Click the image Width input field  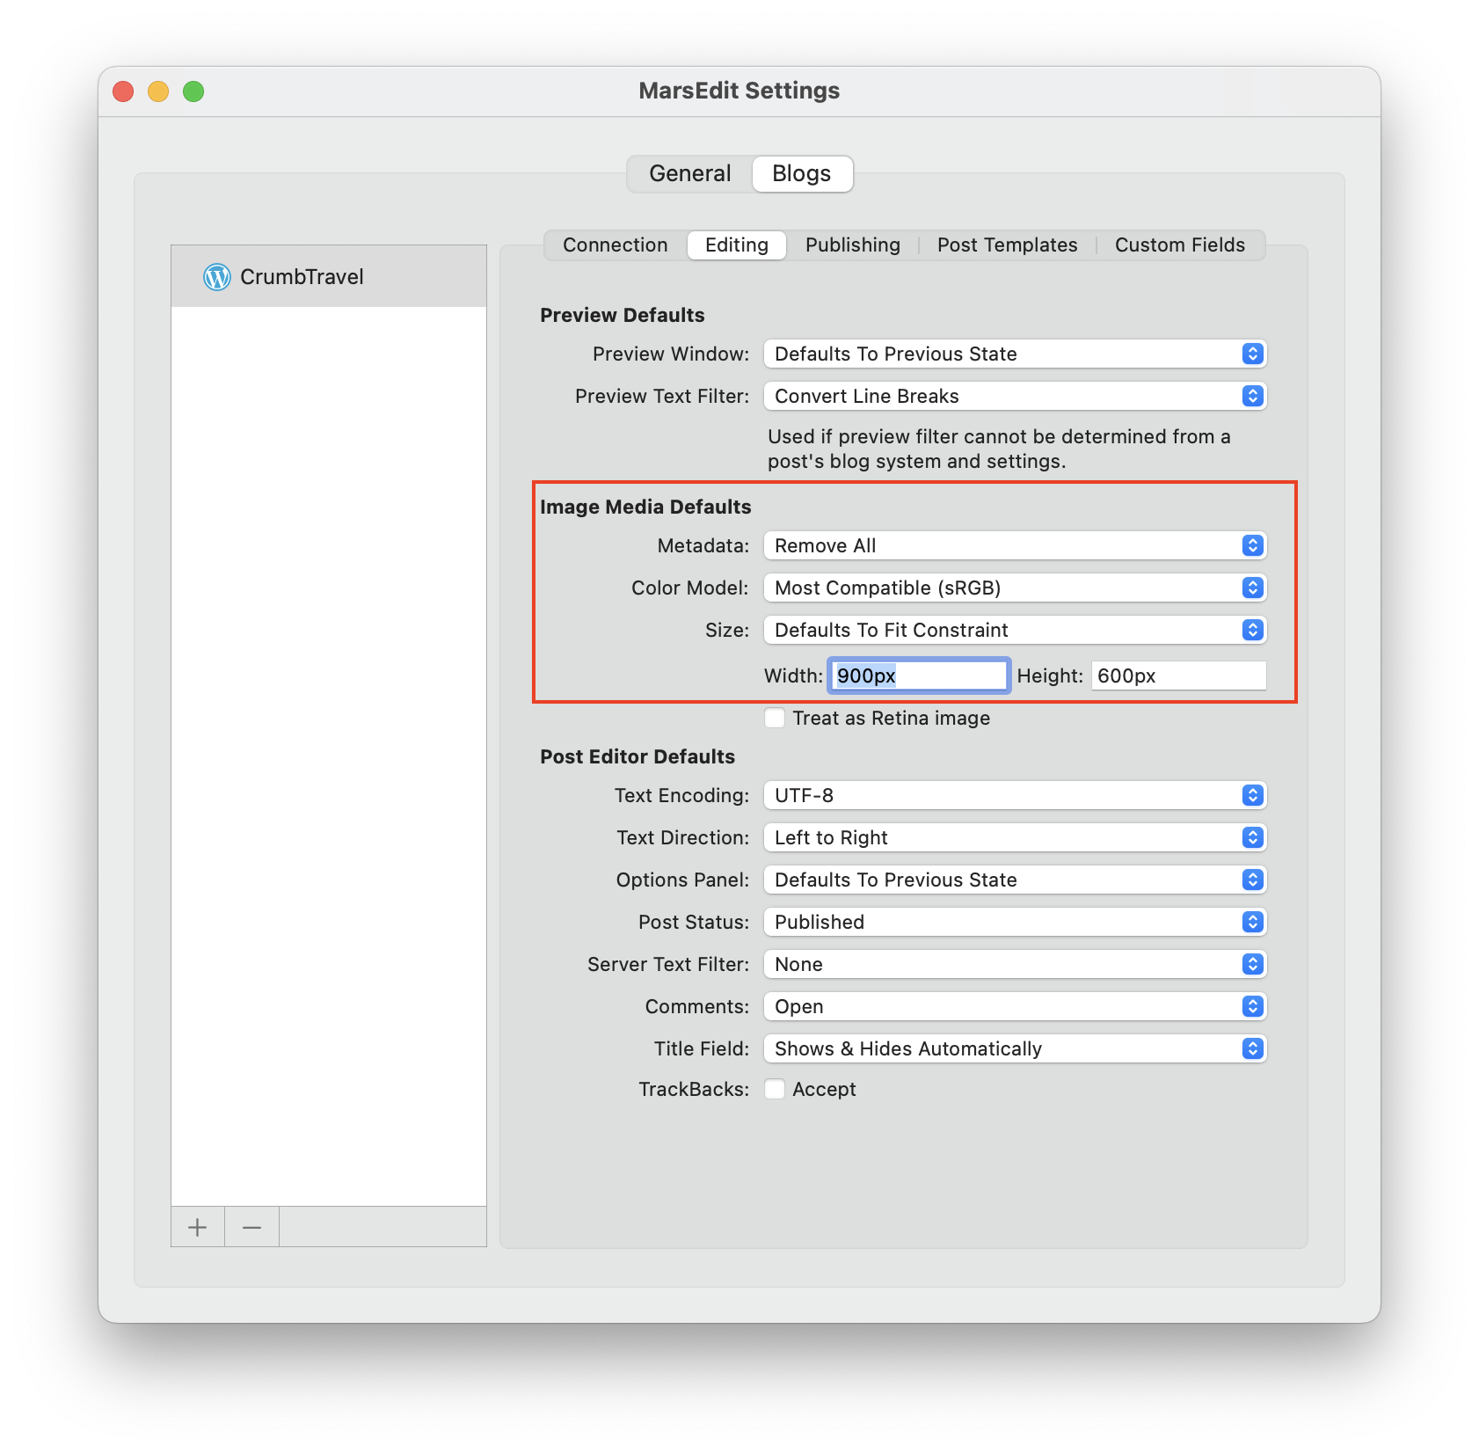tap(918, 675)
